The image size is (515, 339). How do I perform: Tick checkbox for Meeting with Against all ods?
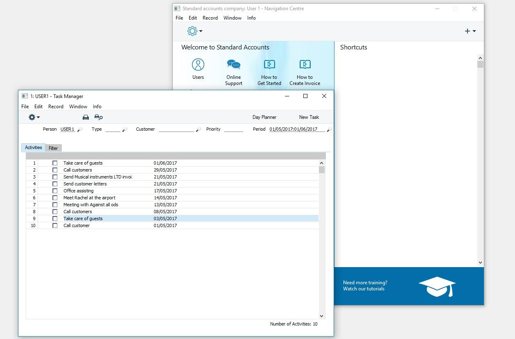click(x=55, y=205)
